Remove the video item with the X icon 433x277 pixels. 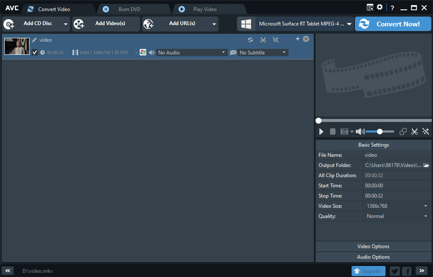306,39
